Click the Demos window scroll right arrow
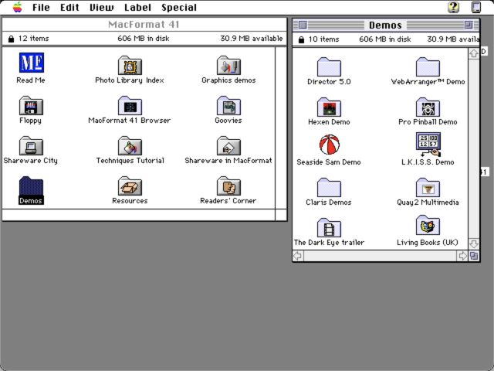The height and width of the screenshot is (371, 494). coord(462,256)
